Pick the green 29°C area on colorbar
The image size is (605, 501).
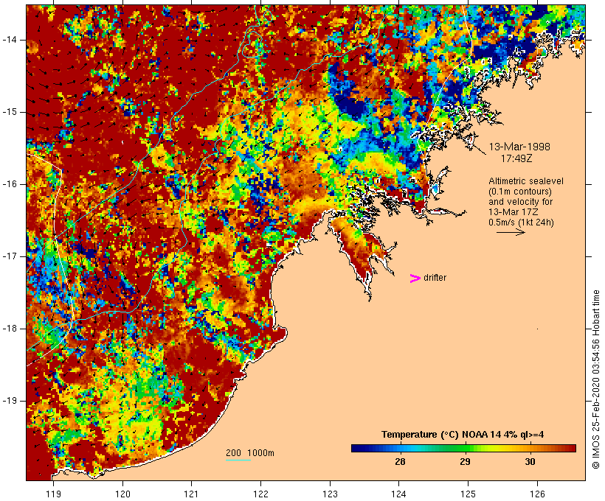pos(465,448)
